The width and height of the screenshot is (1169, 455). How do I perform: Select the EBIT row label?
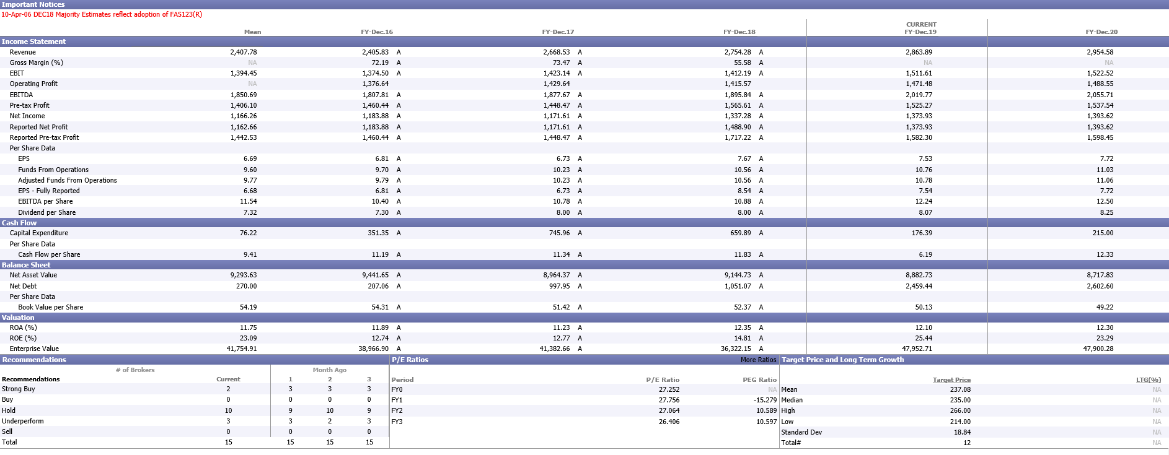click(x=17, y=73)
